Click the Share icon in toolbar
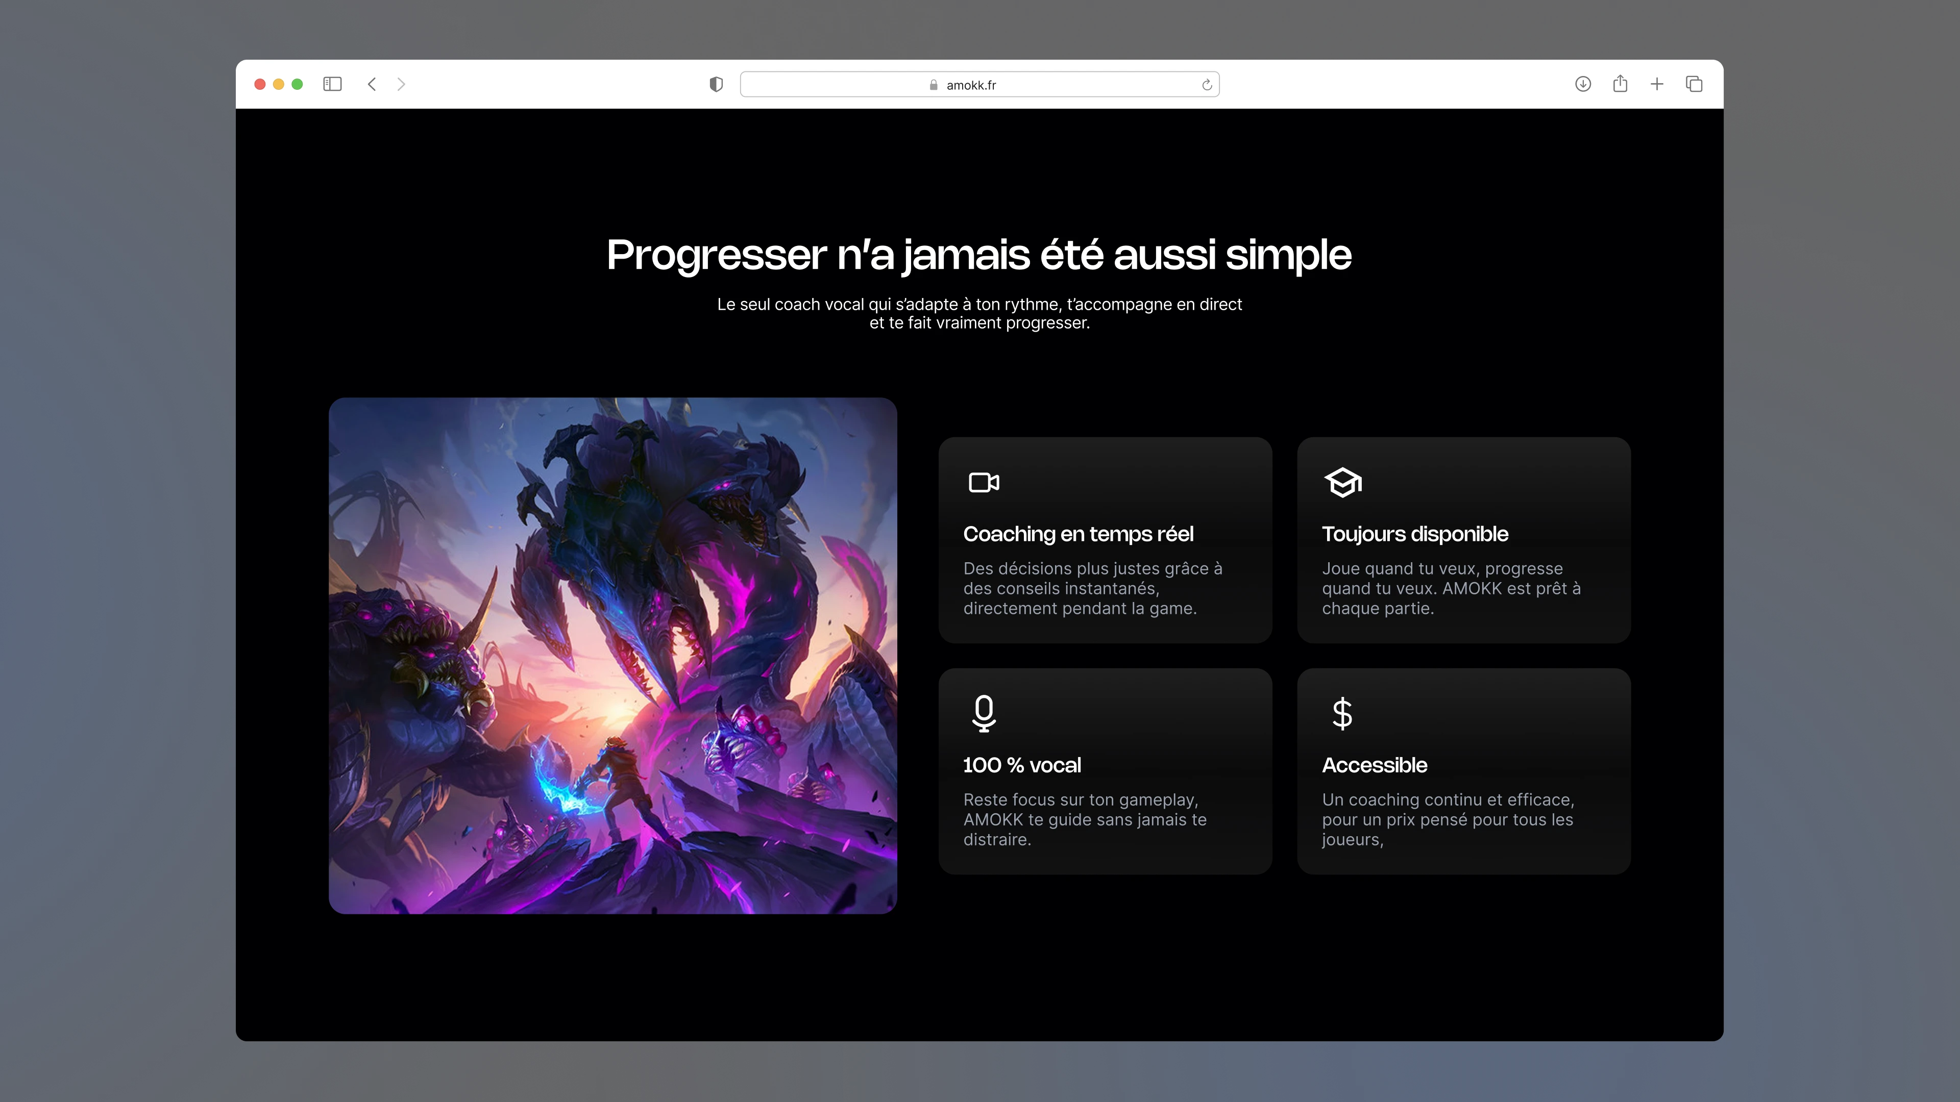1960x1102 pixels. pos(1620,84)
